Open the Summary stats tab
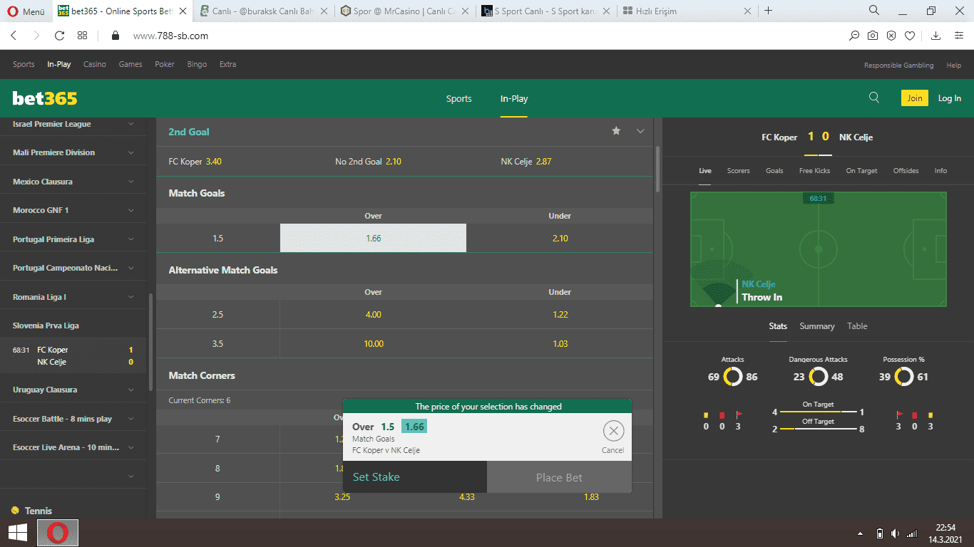 click(x=817, y=326)
